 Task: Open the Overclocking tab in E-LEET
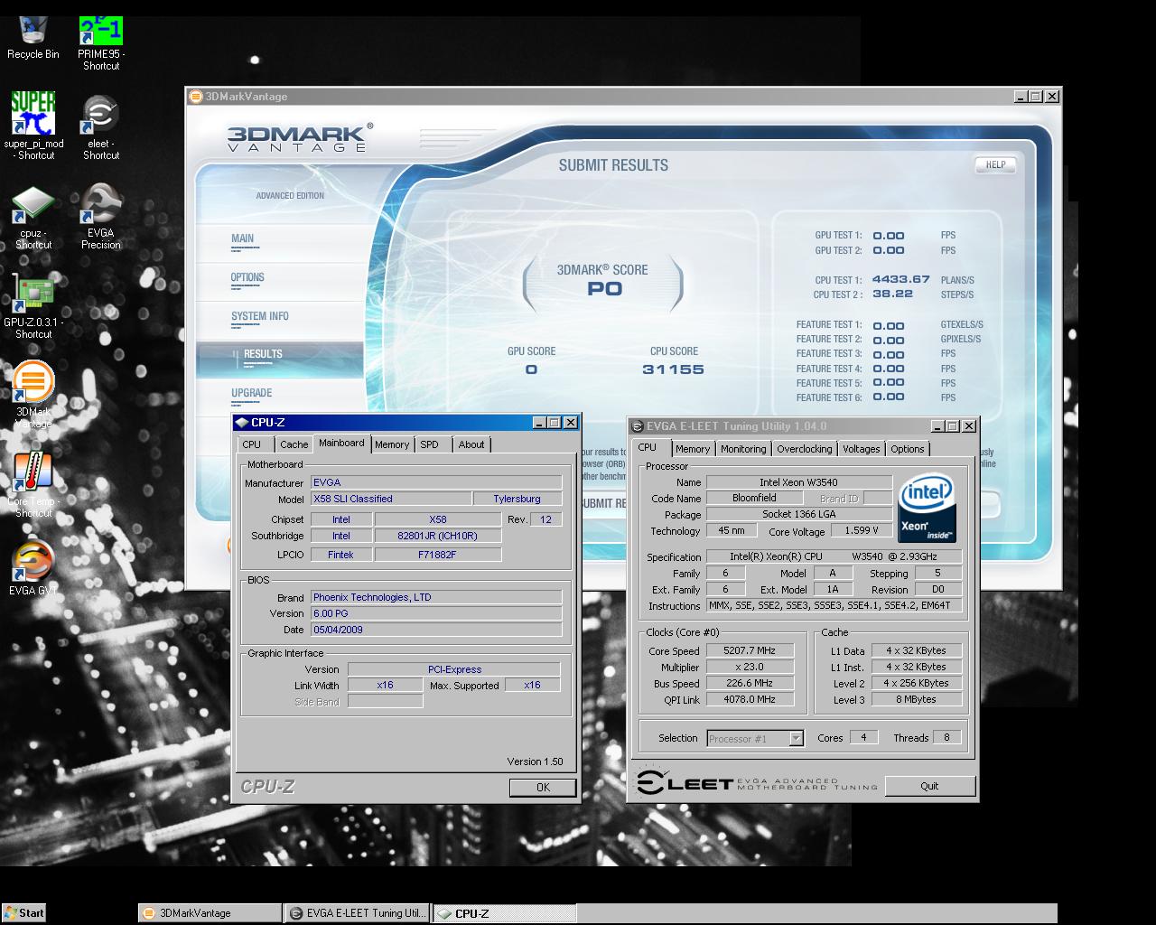805,449
